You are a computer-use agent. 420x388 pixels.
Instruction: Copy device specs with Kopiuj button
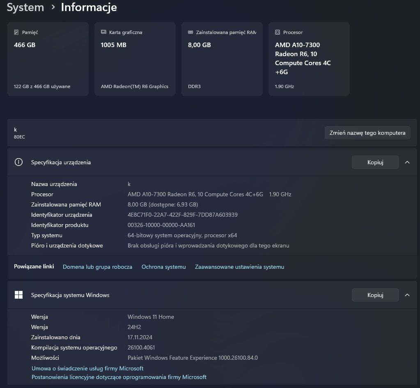pyautogui.click(x=375, y=162)
